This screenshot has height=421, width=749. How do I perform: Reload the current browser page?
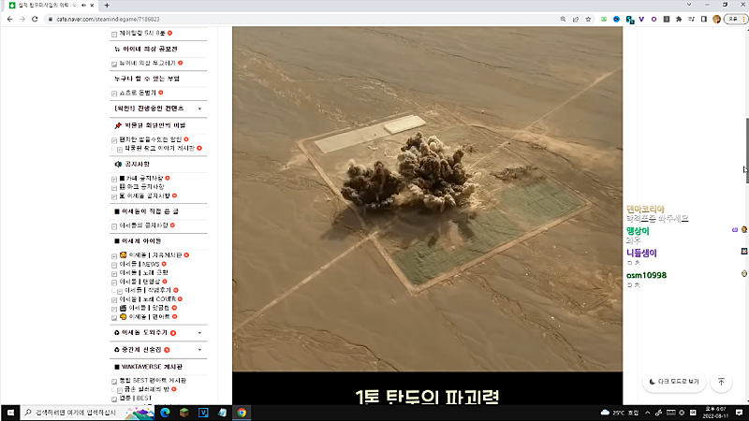click(35, 19)
